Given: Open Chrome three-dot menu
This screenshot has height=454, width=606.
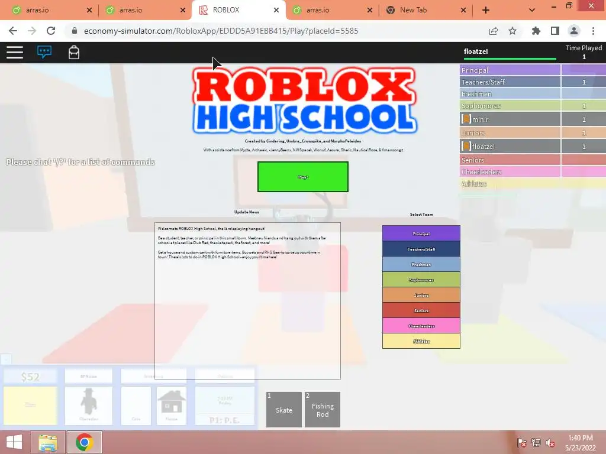Looking at the screenshot, I should 593,31.
